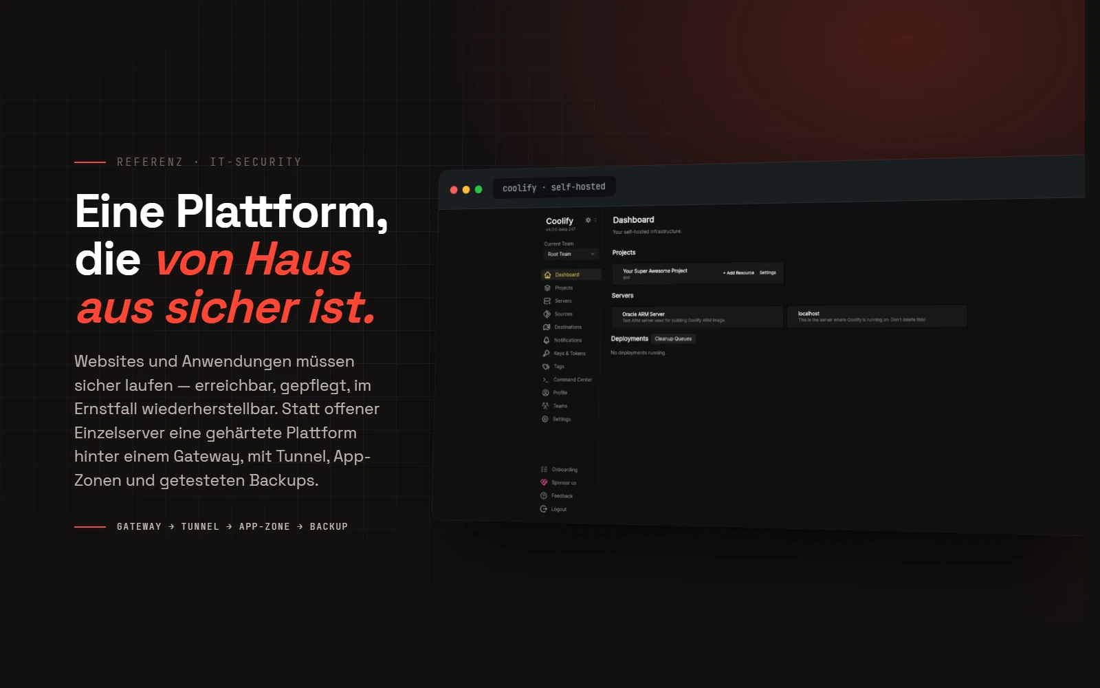The image size is (1100, 688).
Task: Click the Coolify logo text
Action: [560, 221]
